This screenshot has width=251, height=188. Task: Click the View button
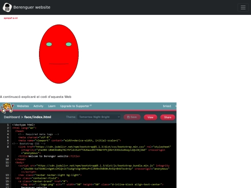coord(150,117)
